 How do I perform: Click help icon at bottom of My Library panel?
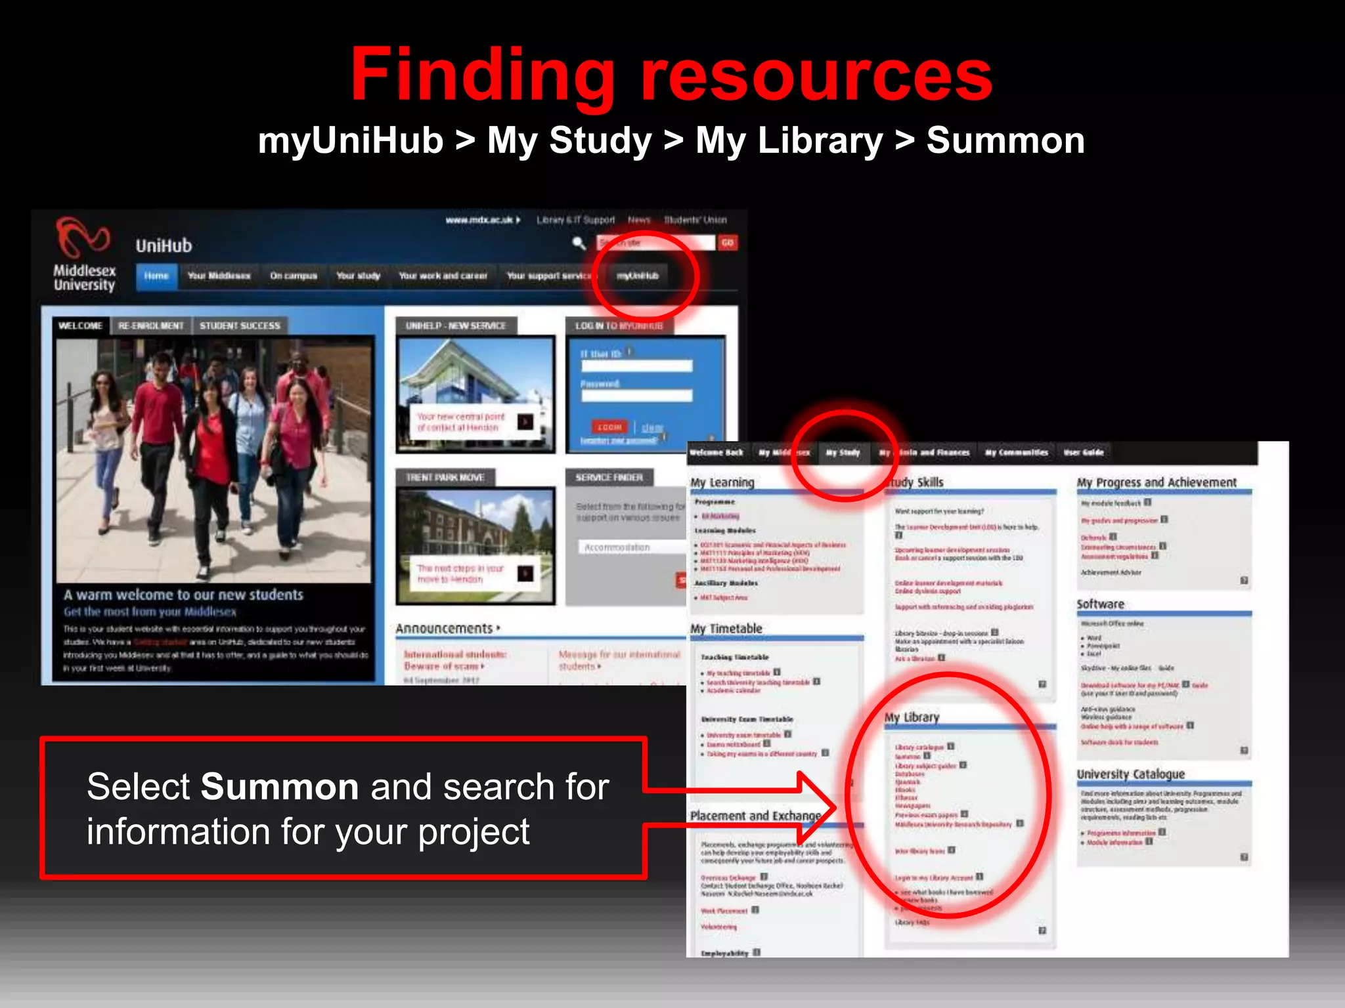tap(1042, 931)
